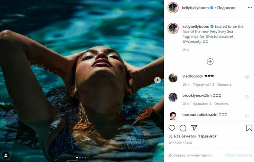Viewport: 254px width, 162px height.
Task: Open comment bubble icon under post
Action: tap(183, 128)
